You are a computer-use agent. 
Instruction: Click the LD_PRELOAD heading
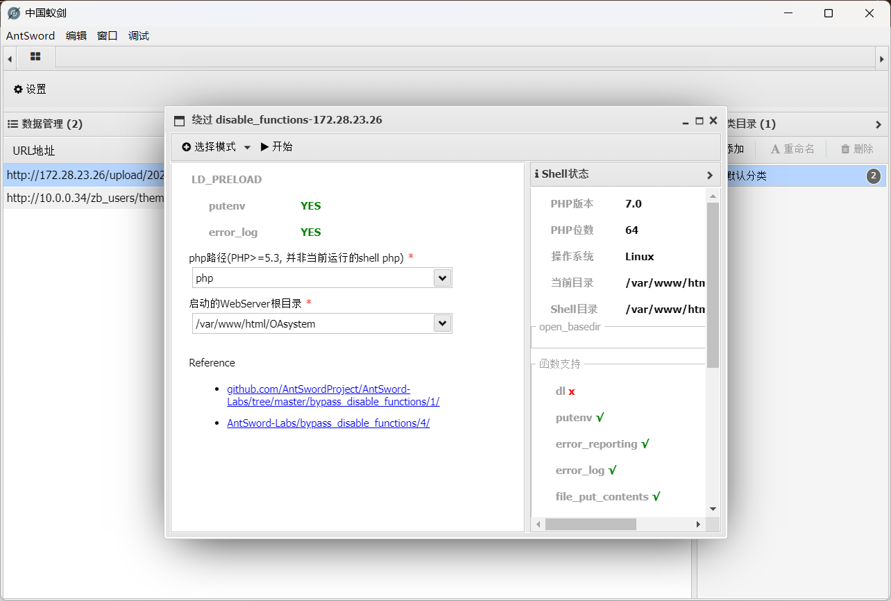tap(227, 180)
